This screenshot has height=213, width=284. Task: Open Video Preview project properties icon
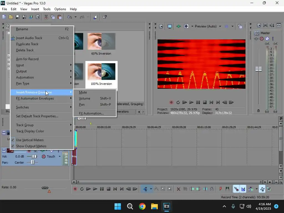(161, 26)
